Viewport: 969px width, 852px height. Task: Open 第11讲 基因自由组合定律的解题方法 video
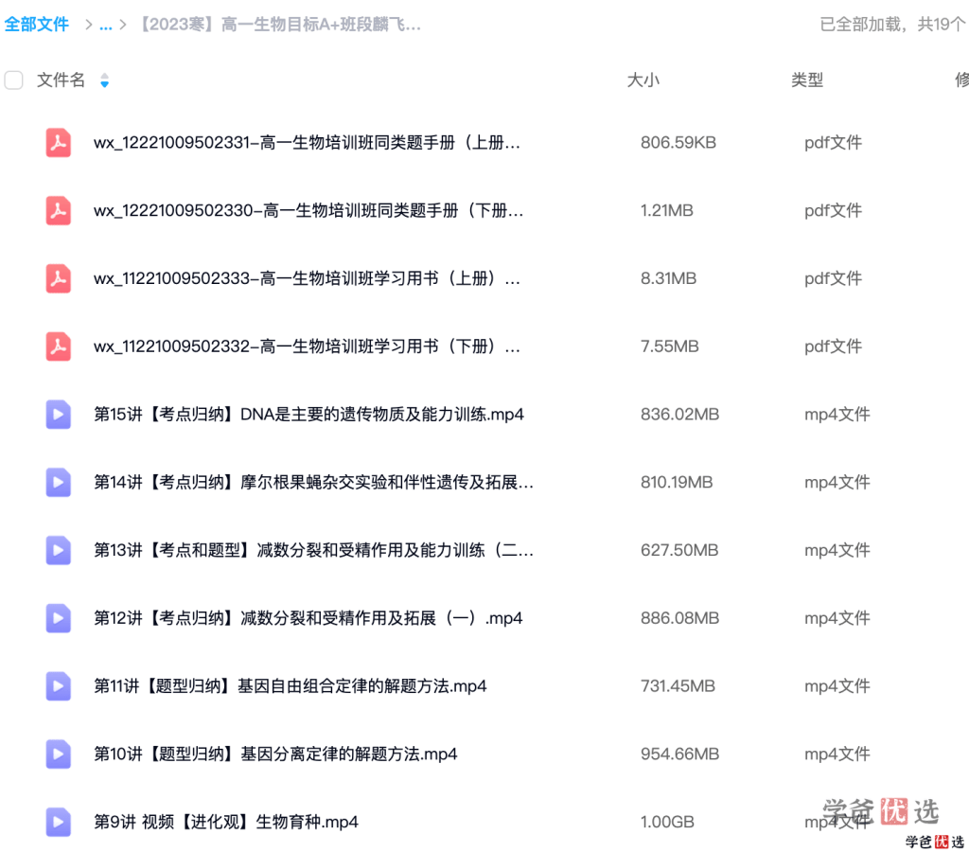pyautogui.click(x=290, y=686)
